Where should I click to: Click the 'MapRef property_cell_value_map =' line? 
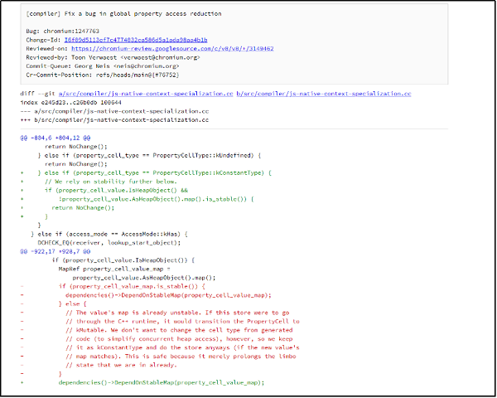(x=114, y=269)
